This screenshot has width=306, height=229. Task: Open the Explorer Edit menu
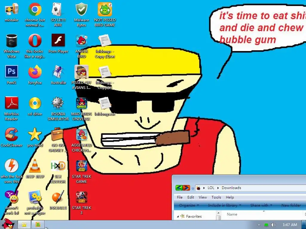coord(191,197)
